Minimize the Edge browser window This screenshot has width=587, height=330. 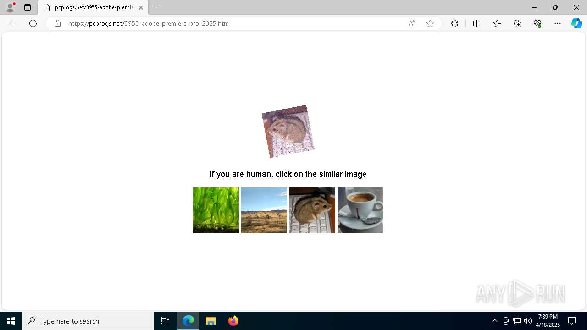coord(534,7)
